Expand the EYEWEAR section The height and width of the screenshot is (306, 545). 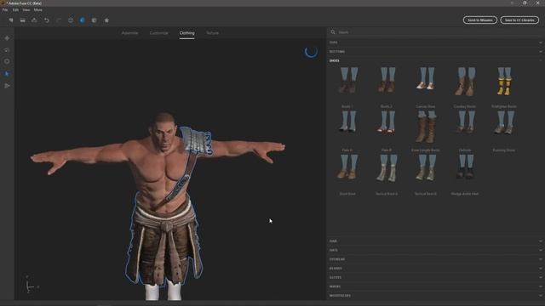[436, 259]
